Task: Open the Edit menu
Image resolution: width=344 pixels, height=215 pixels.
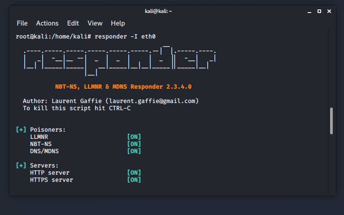Action: click(x=73, y=23)
